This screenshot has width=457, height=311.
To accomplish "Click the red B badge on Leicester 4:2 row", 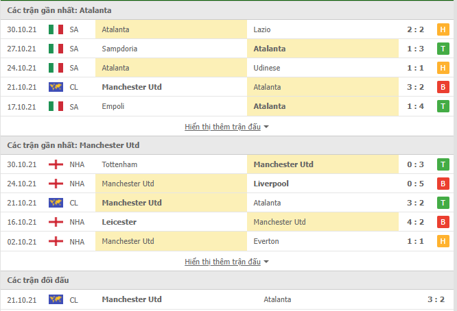I will 443,222.
